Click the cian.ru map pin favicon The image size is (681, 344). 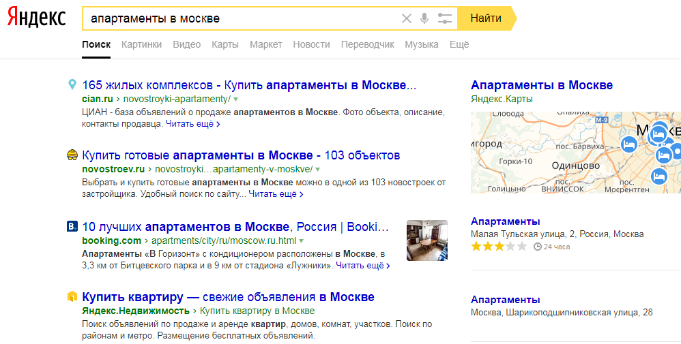click(72, 84)
